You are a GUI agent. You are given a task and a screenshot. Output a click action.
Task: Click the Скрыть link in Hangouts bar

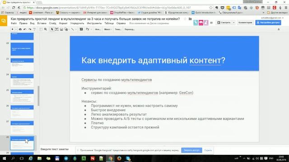pyautogui.click(x=208, y=150)
